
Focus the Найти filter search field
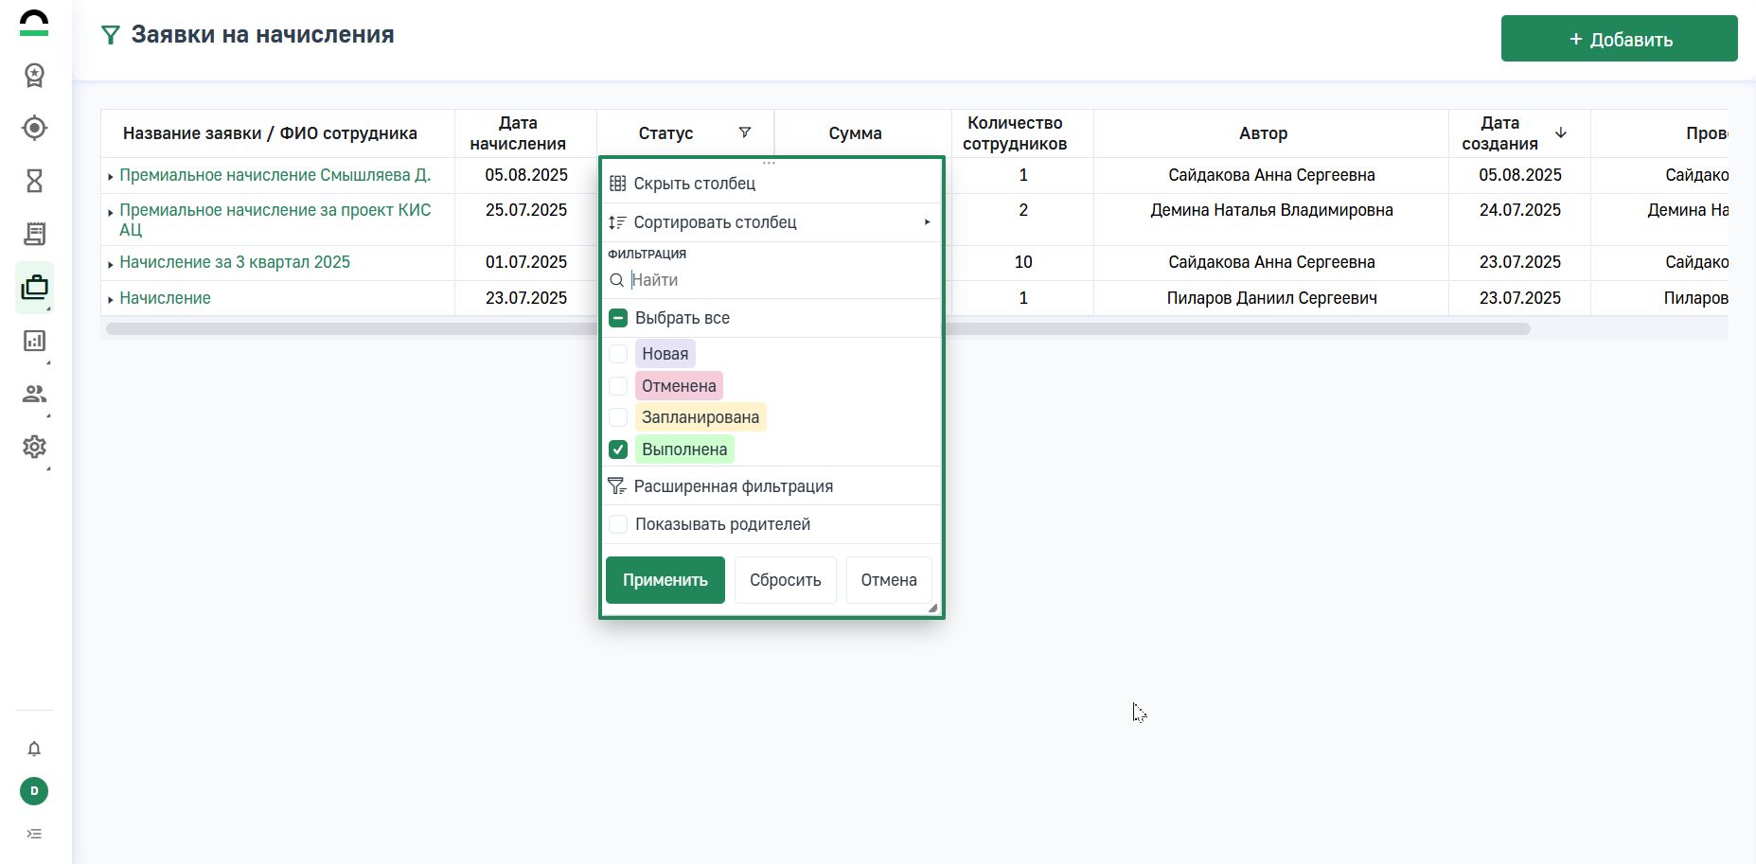click(x=781, y=280)
